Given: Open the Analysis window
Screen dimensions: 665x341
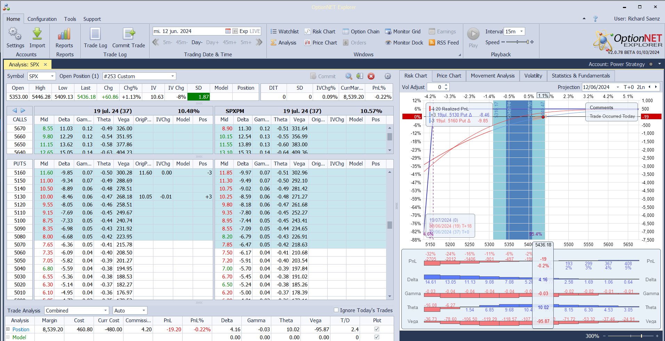Looking at the screenshot, I should pyautogui.click(x=283, y=42).
